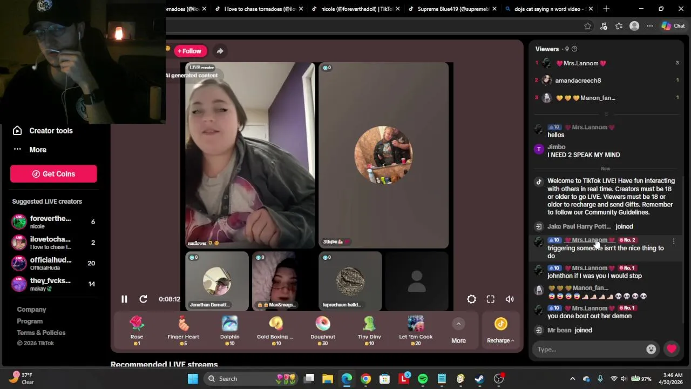Show hidden system tray icons
691x389 pixels.
pyautogui.click(x=572, y=379)
